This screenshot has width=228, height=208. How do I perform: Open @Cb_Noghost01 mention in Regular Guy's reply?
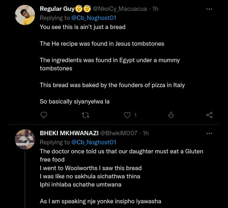pos(94,18)
